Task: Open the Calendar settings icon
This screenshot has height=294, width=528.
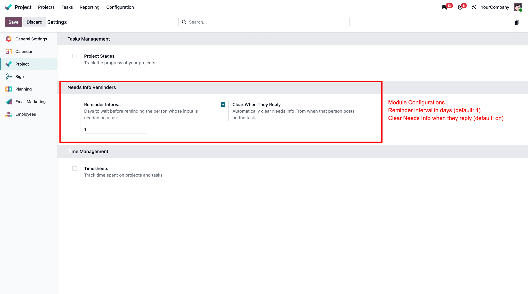Action: (x=9, y=51)
